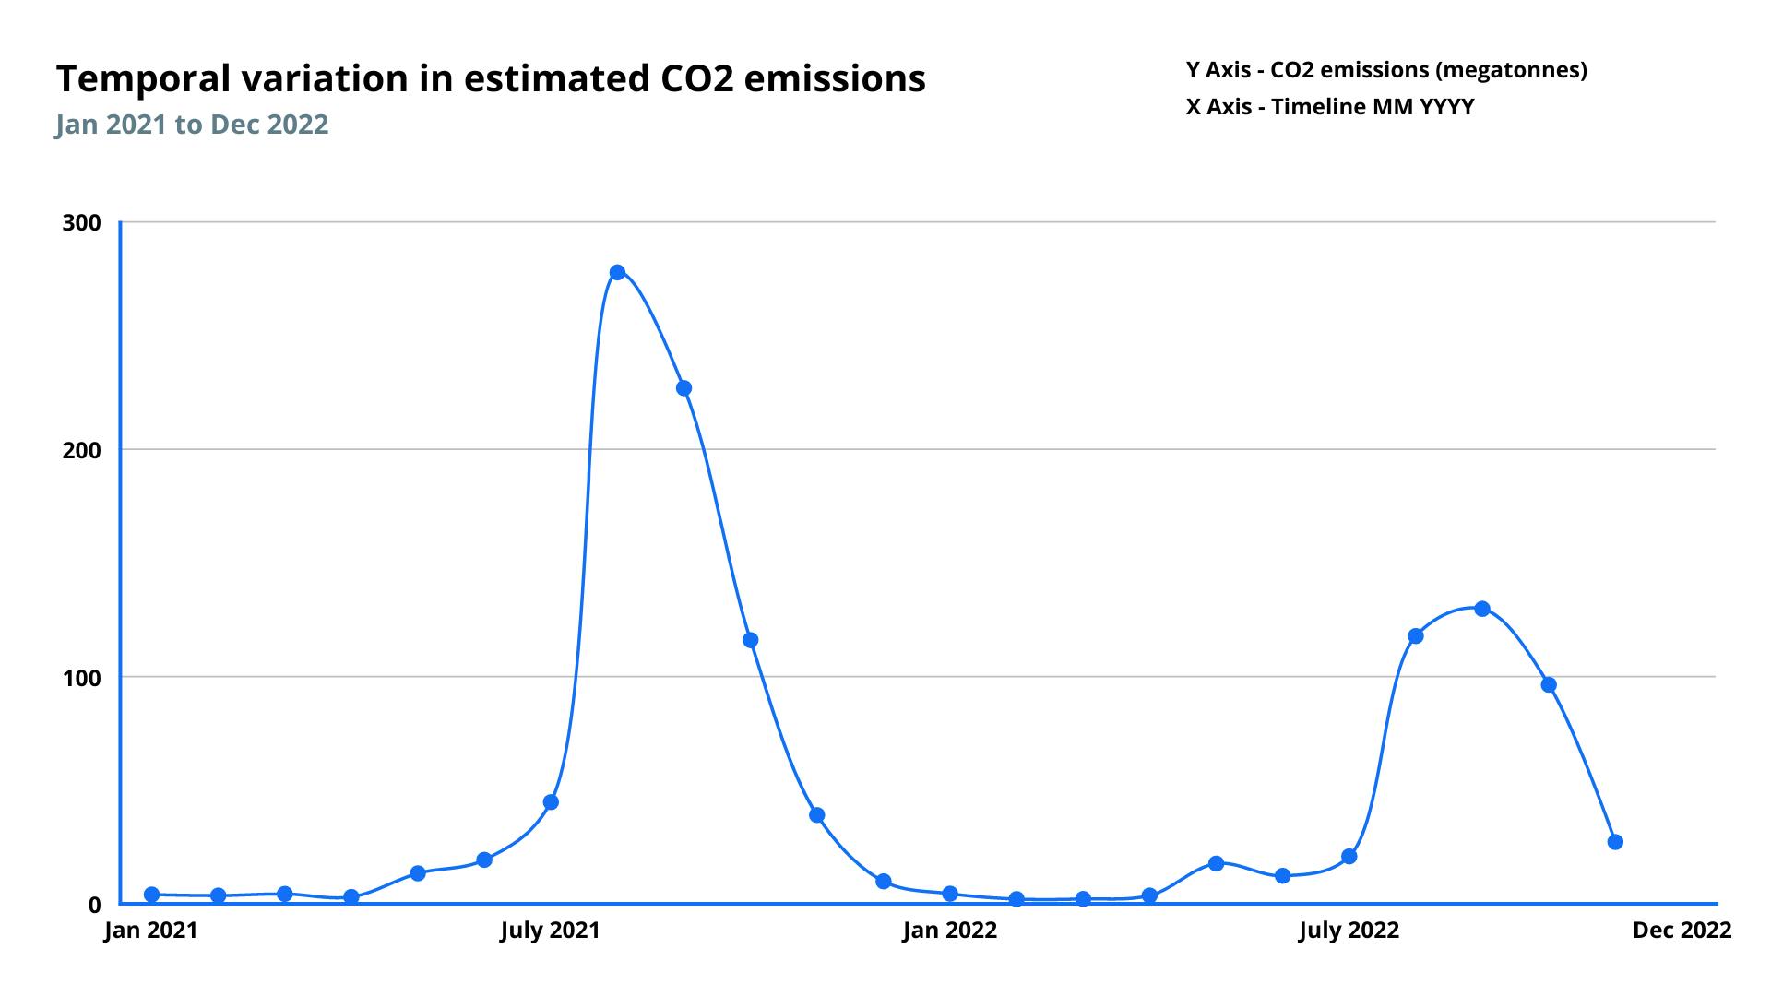
Task: Click the 300 y-axis tick label
Action: click(81, 223)
